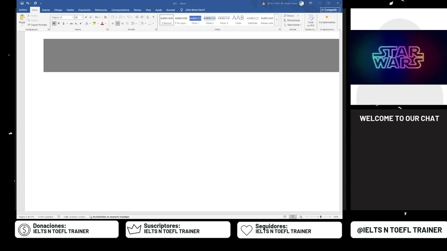Toggle italic (K) formatting
Viewport: 447px width, 251px height.
click(x=59, y=23)
